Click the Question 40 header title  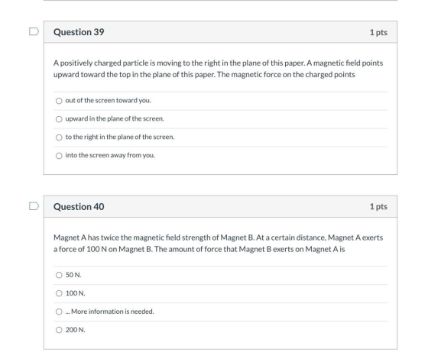tap(79, 206)
